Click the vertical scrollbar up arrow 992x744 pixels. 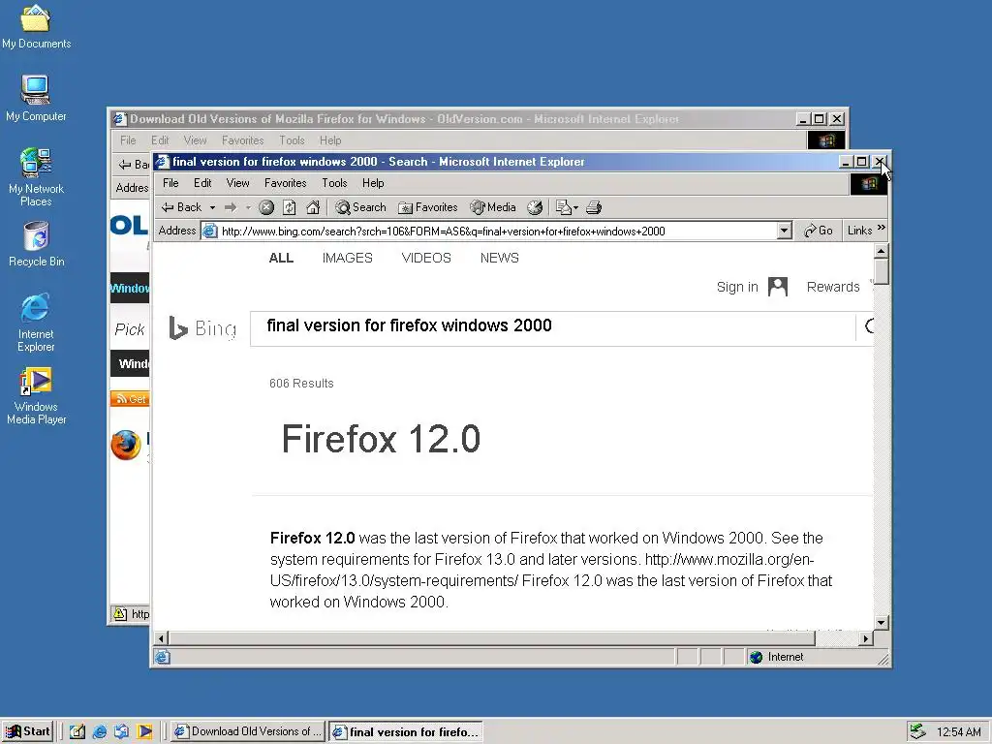(881, 251)
